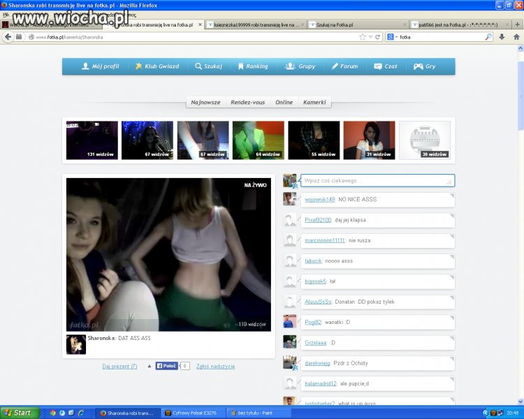Open the corner menu on labucik's message
The width and height of the screenshot is (524, 419).
click(x=452, y=256)
